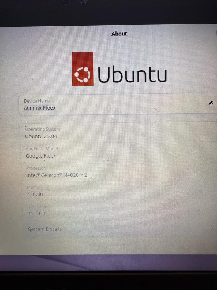Image resolution: width=217 pixels, height=290 pixels.
Task: Click the pencil edit icon for Device Name
Action: coord(210,103)
